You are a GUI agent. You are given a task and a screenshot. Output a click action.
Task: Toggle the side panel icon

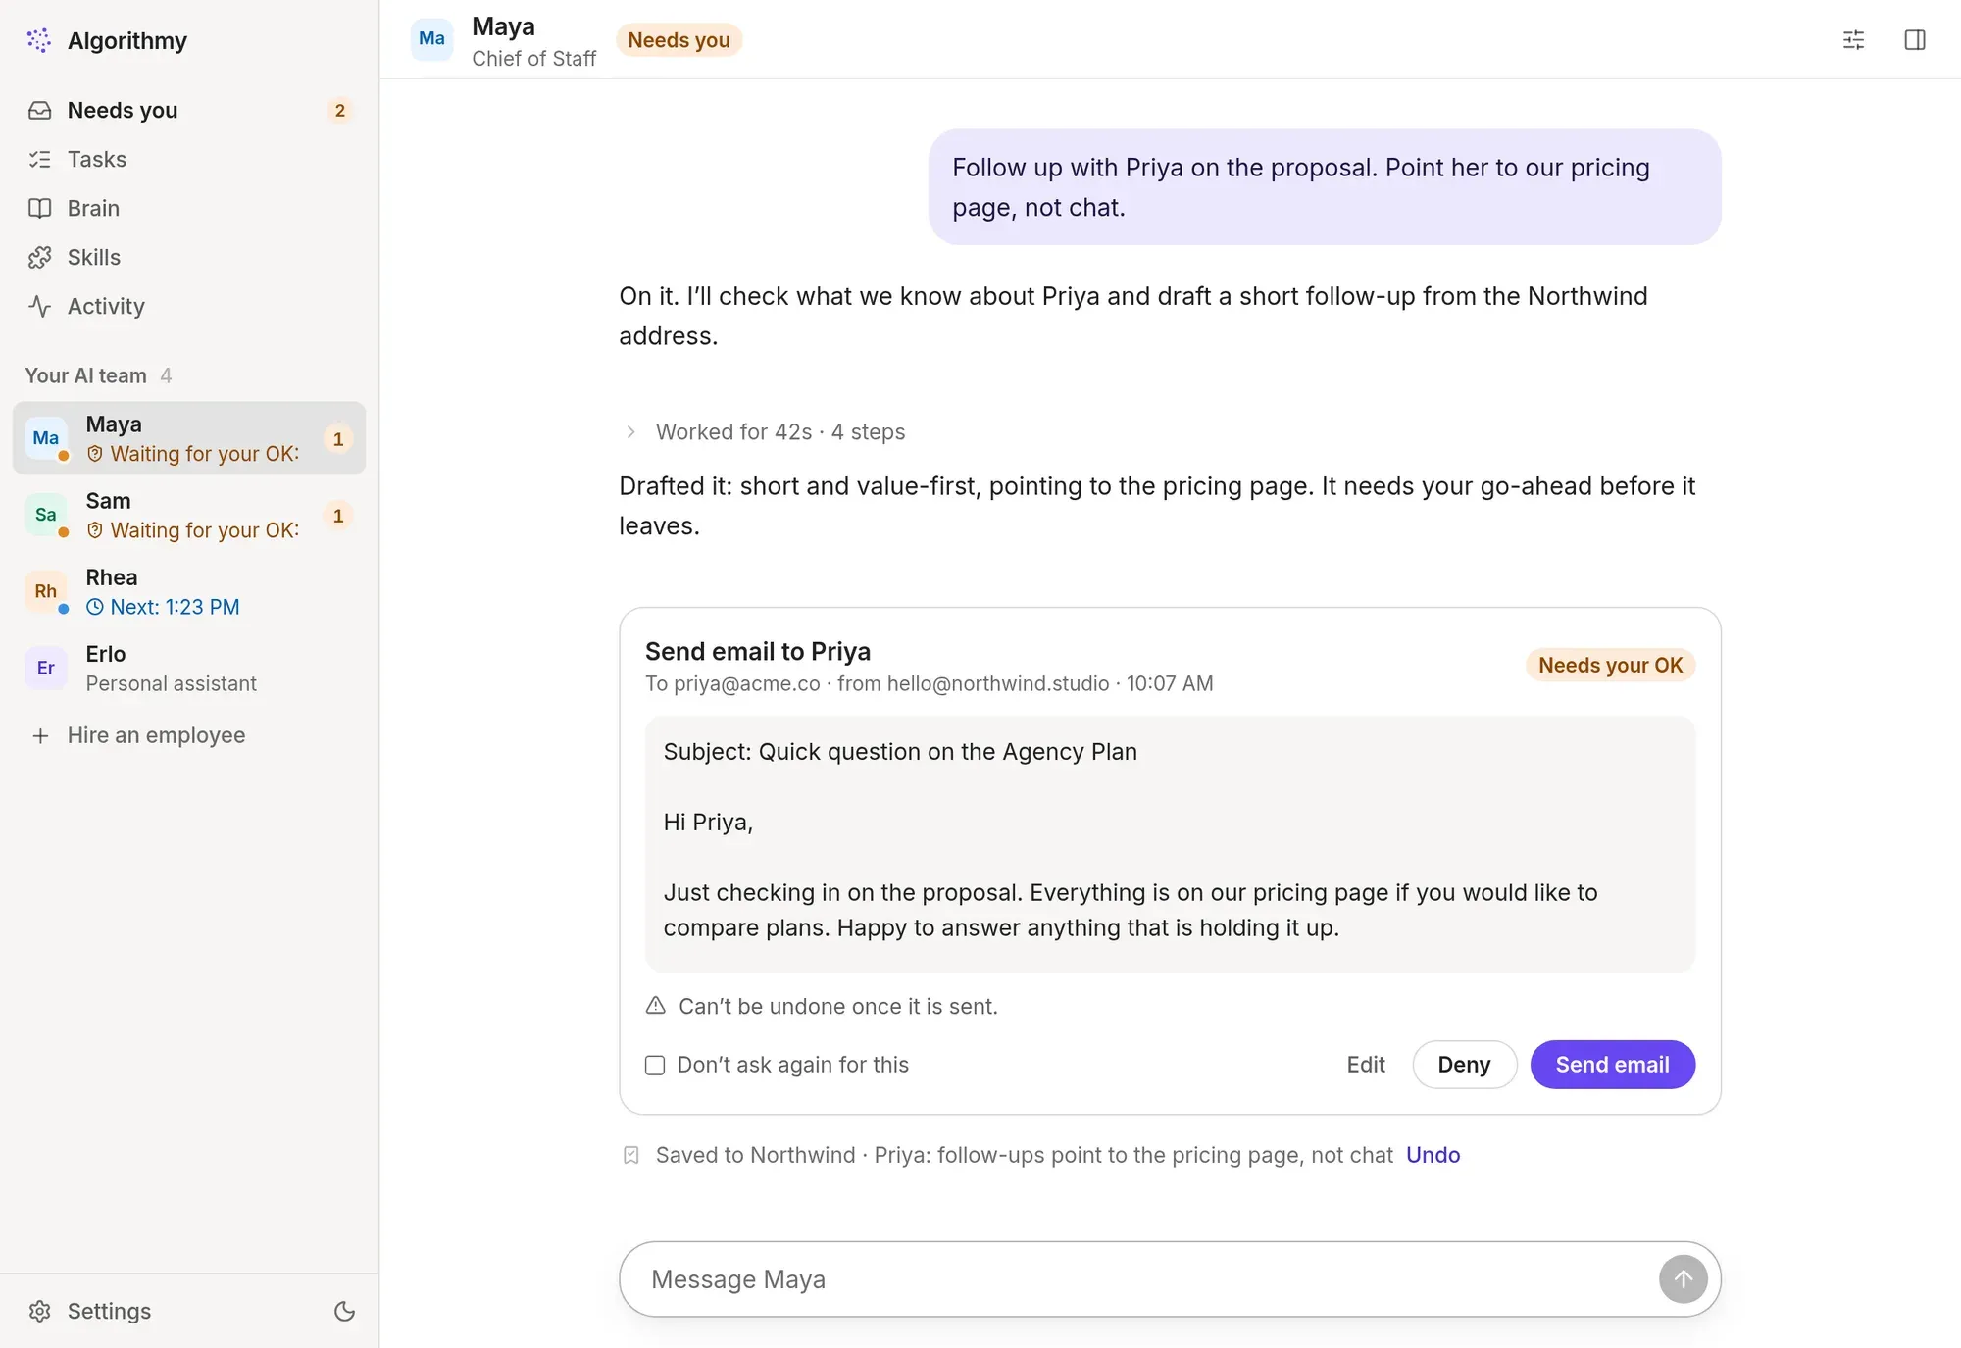coord(1915,40)
